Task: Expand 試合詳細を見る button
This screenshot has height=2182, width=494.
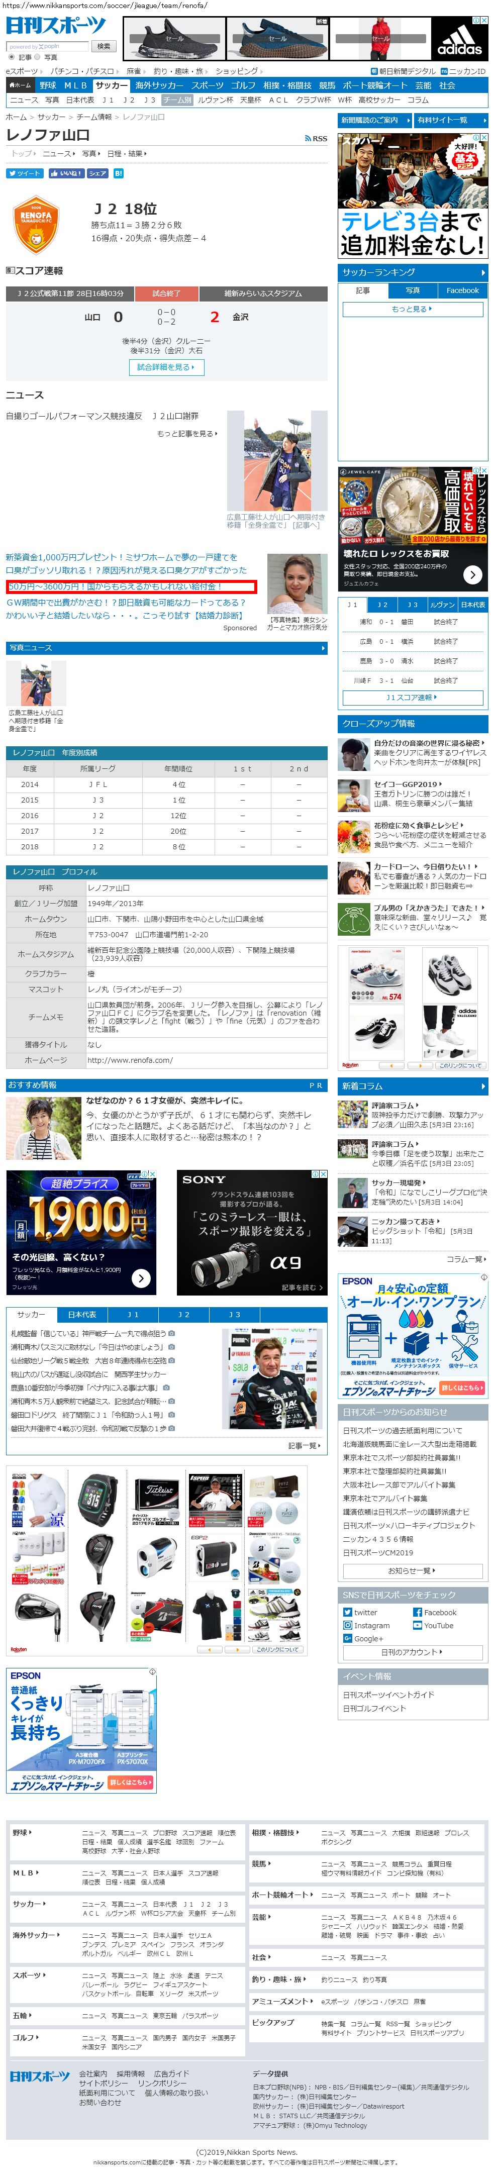Action: (x=167, y=367)
